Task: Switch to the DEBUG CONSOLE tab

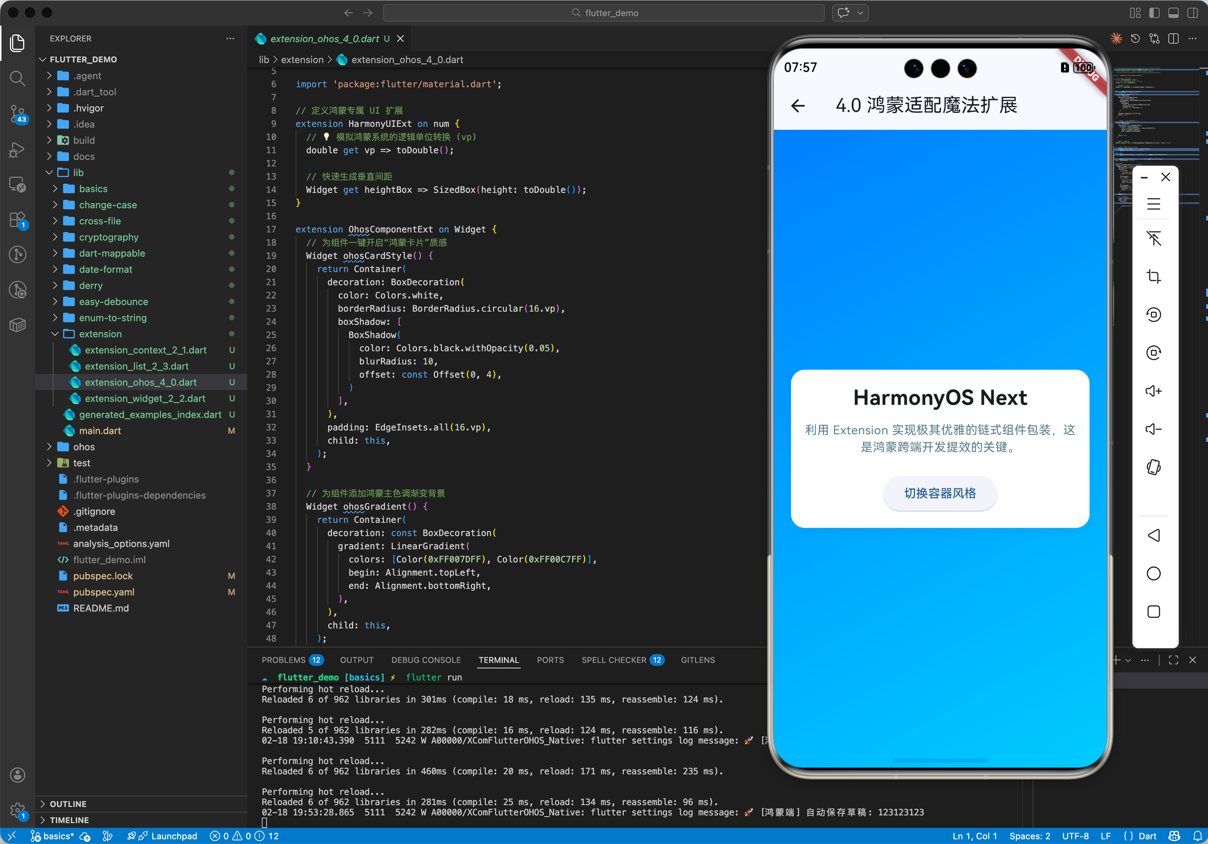Action: (426, 660)
